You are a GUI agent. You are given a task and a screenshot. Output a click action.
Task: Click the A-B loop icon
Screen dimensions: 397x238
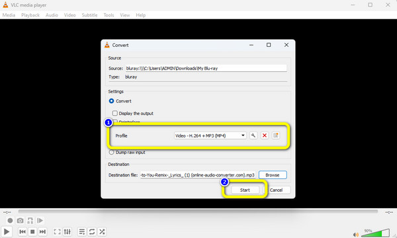coord(30,221)
